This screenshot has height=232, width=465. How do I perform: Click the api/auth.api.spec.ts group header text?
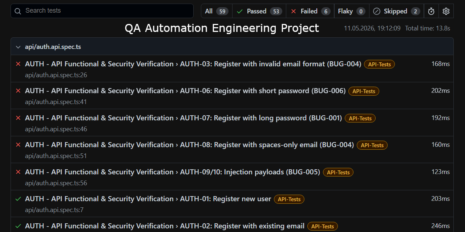(x=53, y=47)
